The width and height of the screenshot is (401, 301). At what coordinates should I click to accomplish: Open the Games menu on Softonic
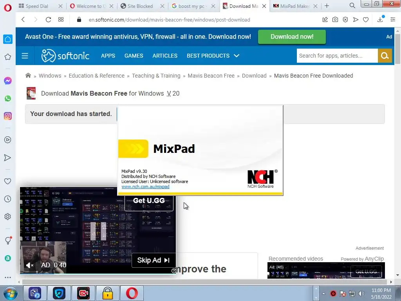134,56
